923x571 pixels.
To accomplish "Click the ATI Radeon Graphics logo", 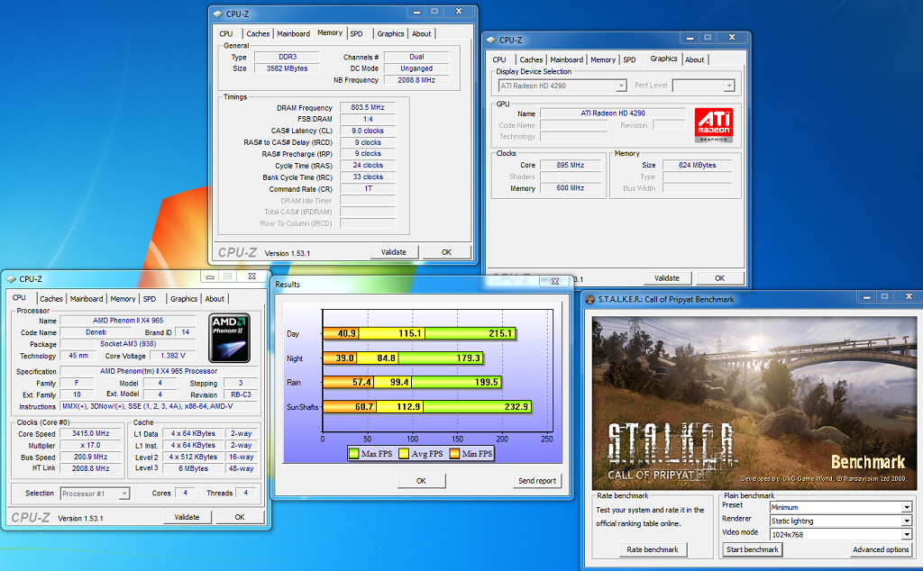I will coord(714,125).
